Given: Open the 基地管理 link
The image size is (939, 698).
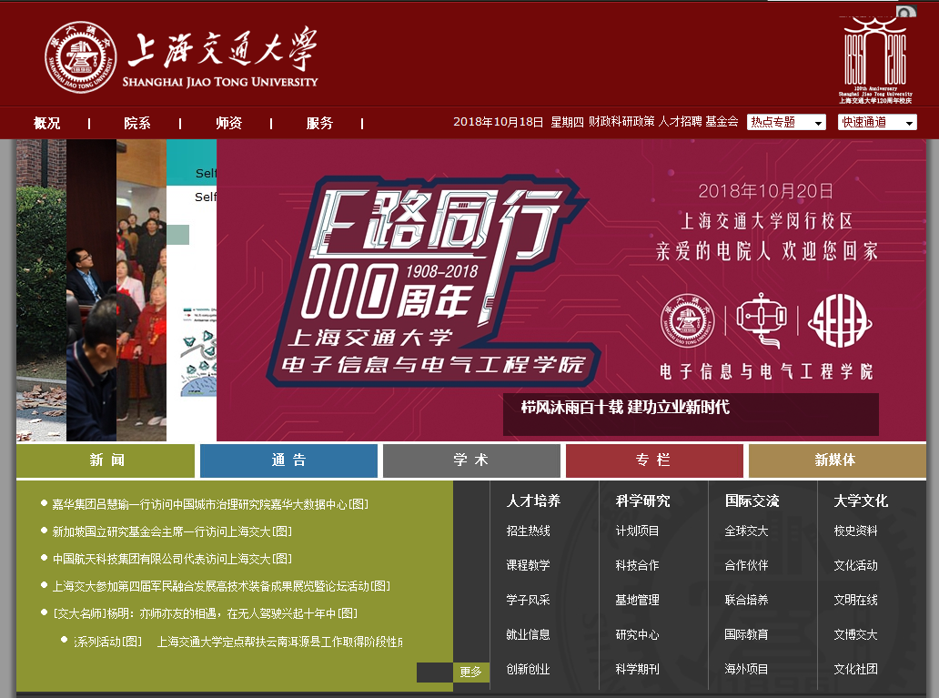Looking at the screenshot, I should coord(637,600).
